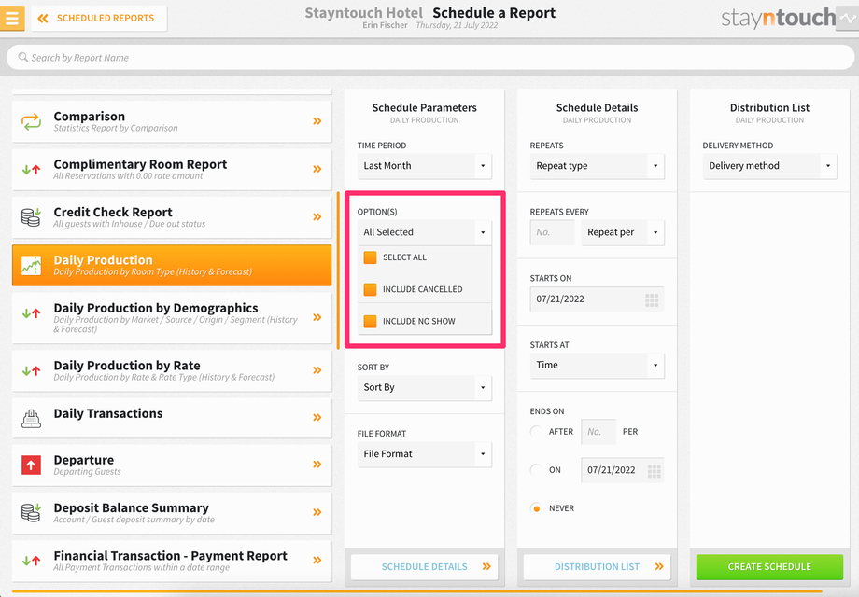Toggle the Include No Show checkbox
This screenshot has width=859, height=597.
pos(371,321)
